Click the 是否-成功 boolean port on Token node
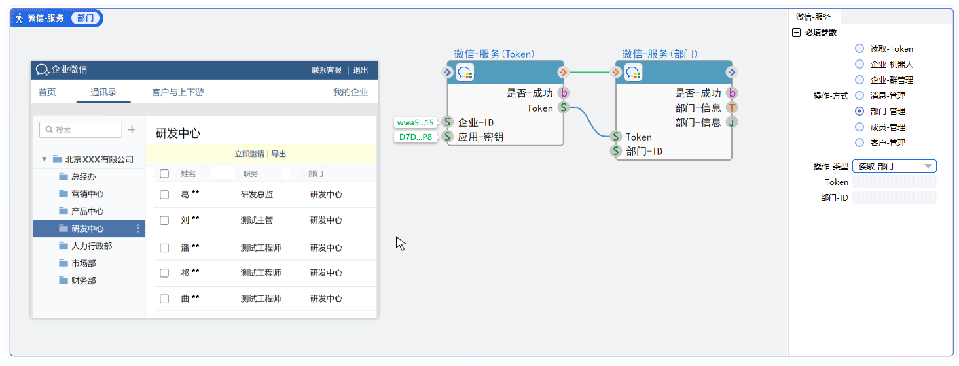The image size is (959, 366). pyautogui.click(x=564, y=93)
